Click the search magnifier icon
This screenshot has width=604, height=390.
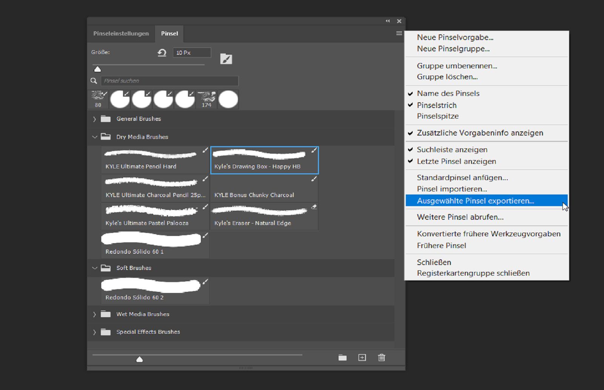[94, 80]
